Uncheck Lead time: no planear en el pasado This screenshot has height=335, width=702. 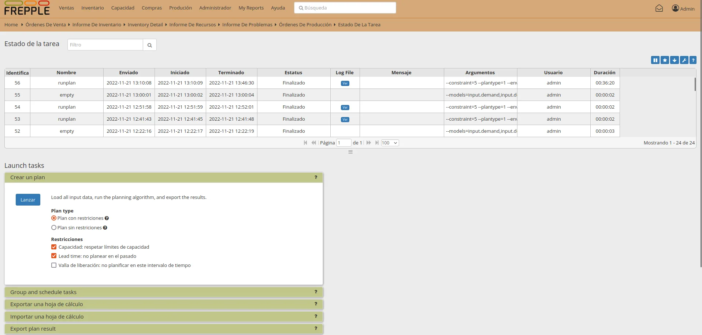point(54,256)
